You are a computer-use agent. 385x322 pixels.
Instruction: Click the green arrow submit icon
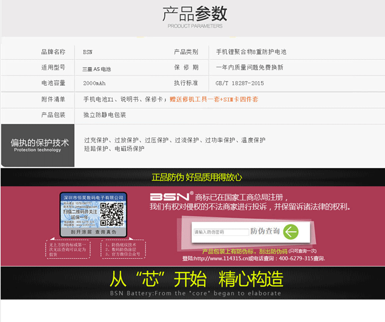(x=291, y=232)
